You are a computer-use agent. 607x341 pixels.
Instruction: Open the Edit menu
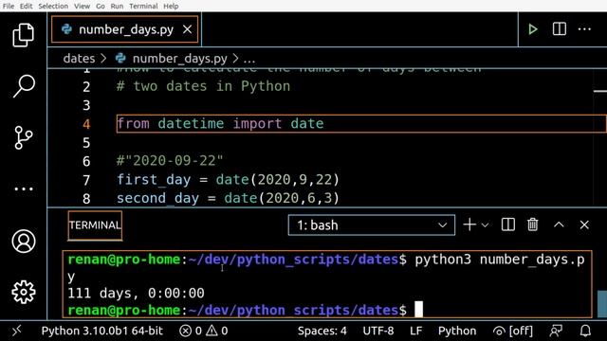pyautogui.click(x=27, y=7)
